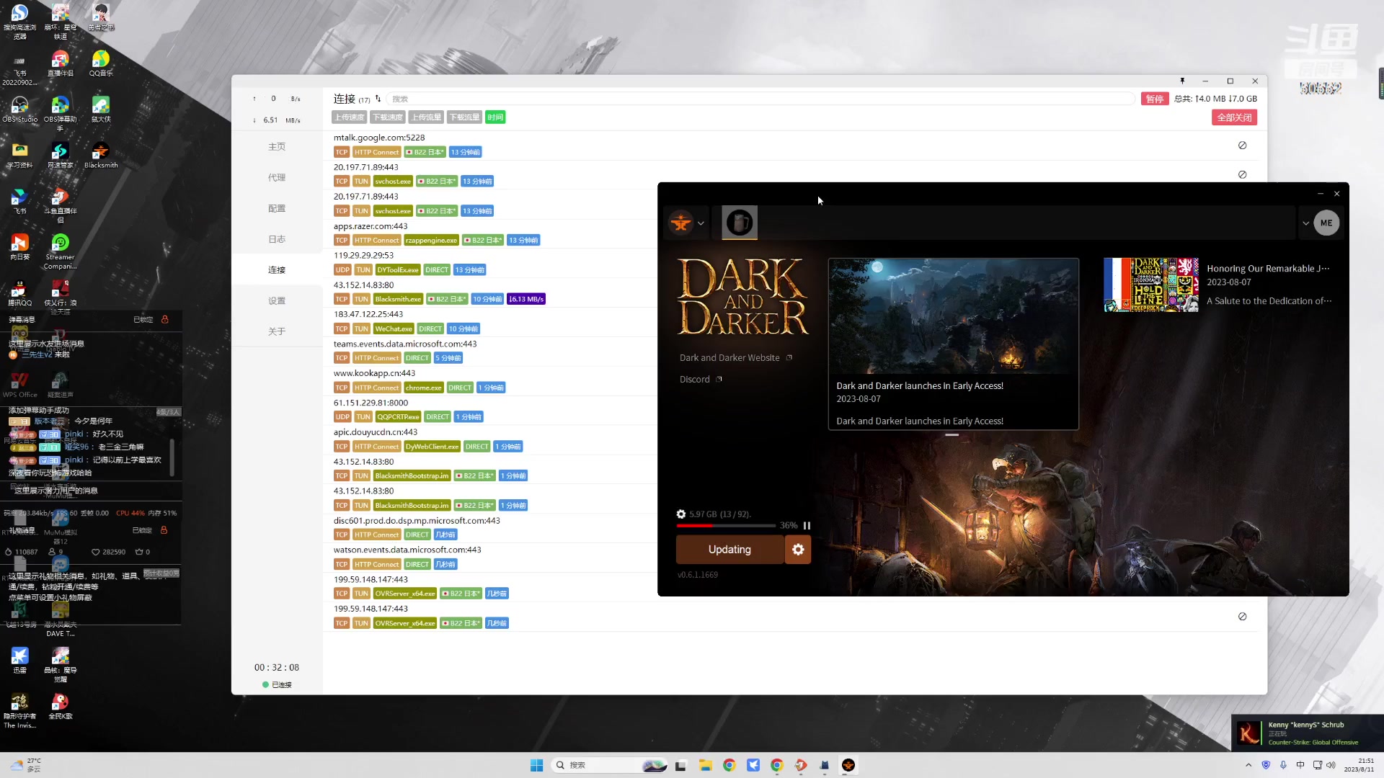This screenshot has height=778, width=1384.
Task: Open 设置 in the sidebar
Action: (277, 301)
